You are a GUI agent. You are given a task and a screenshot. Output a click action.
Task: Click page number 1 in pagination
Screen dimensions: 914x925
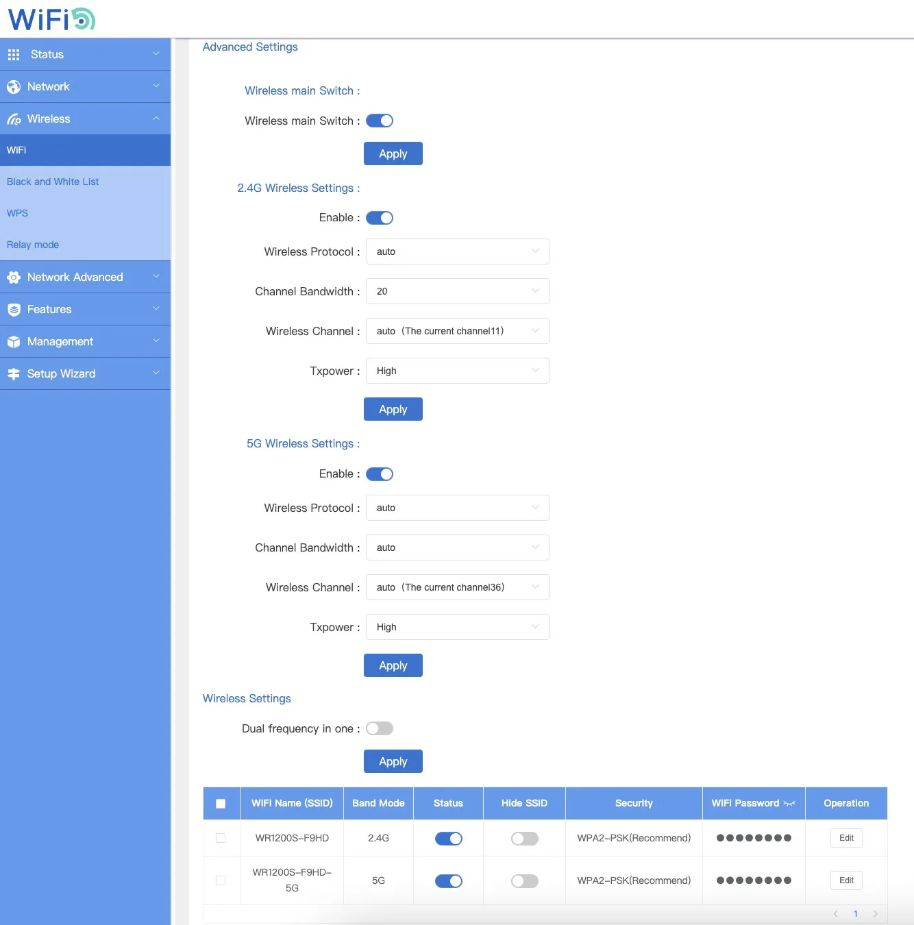pyautogui.click(x=855, y=913)
